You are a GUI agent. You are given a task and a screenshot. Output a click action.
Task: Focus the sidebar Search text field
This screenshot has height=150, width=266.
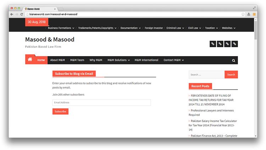click(x=206, y=74)
